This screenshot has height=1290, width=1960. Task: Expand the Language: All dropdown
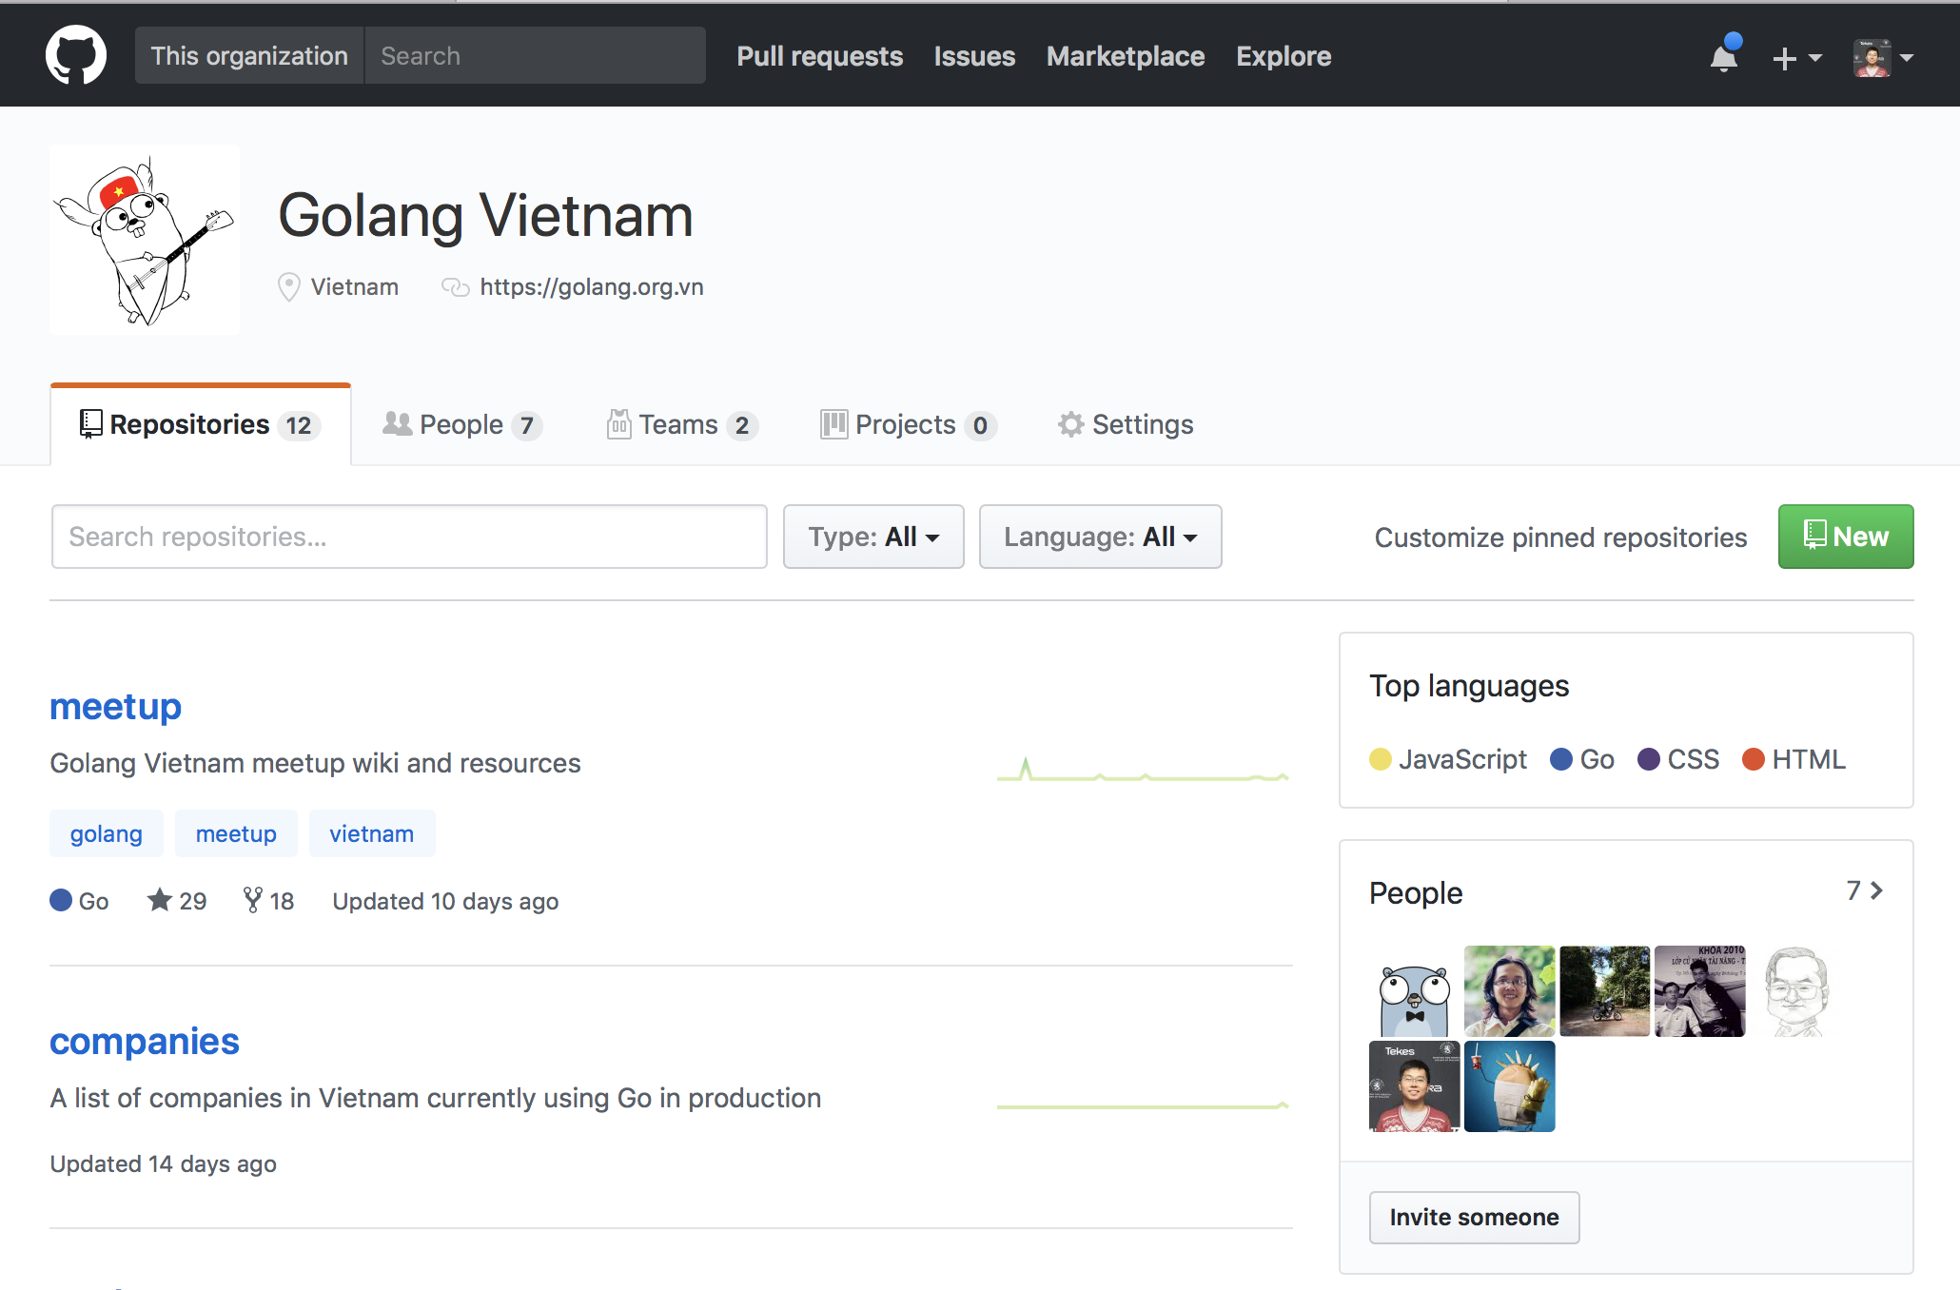1100,537
